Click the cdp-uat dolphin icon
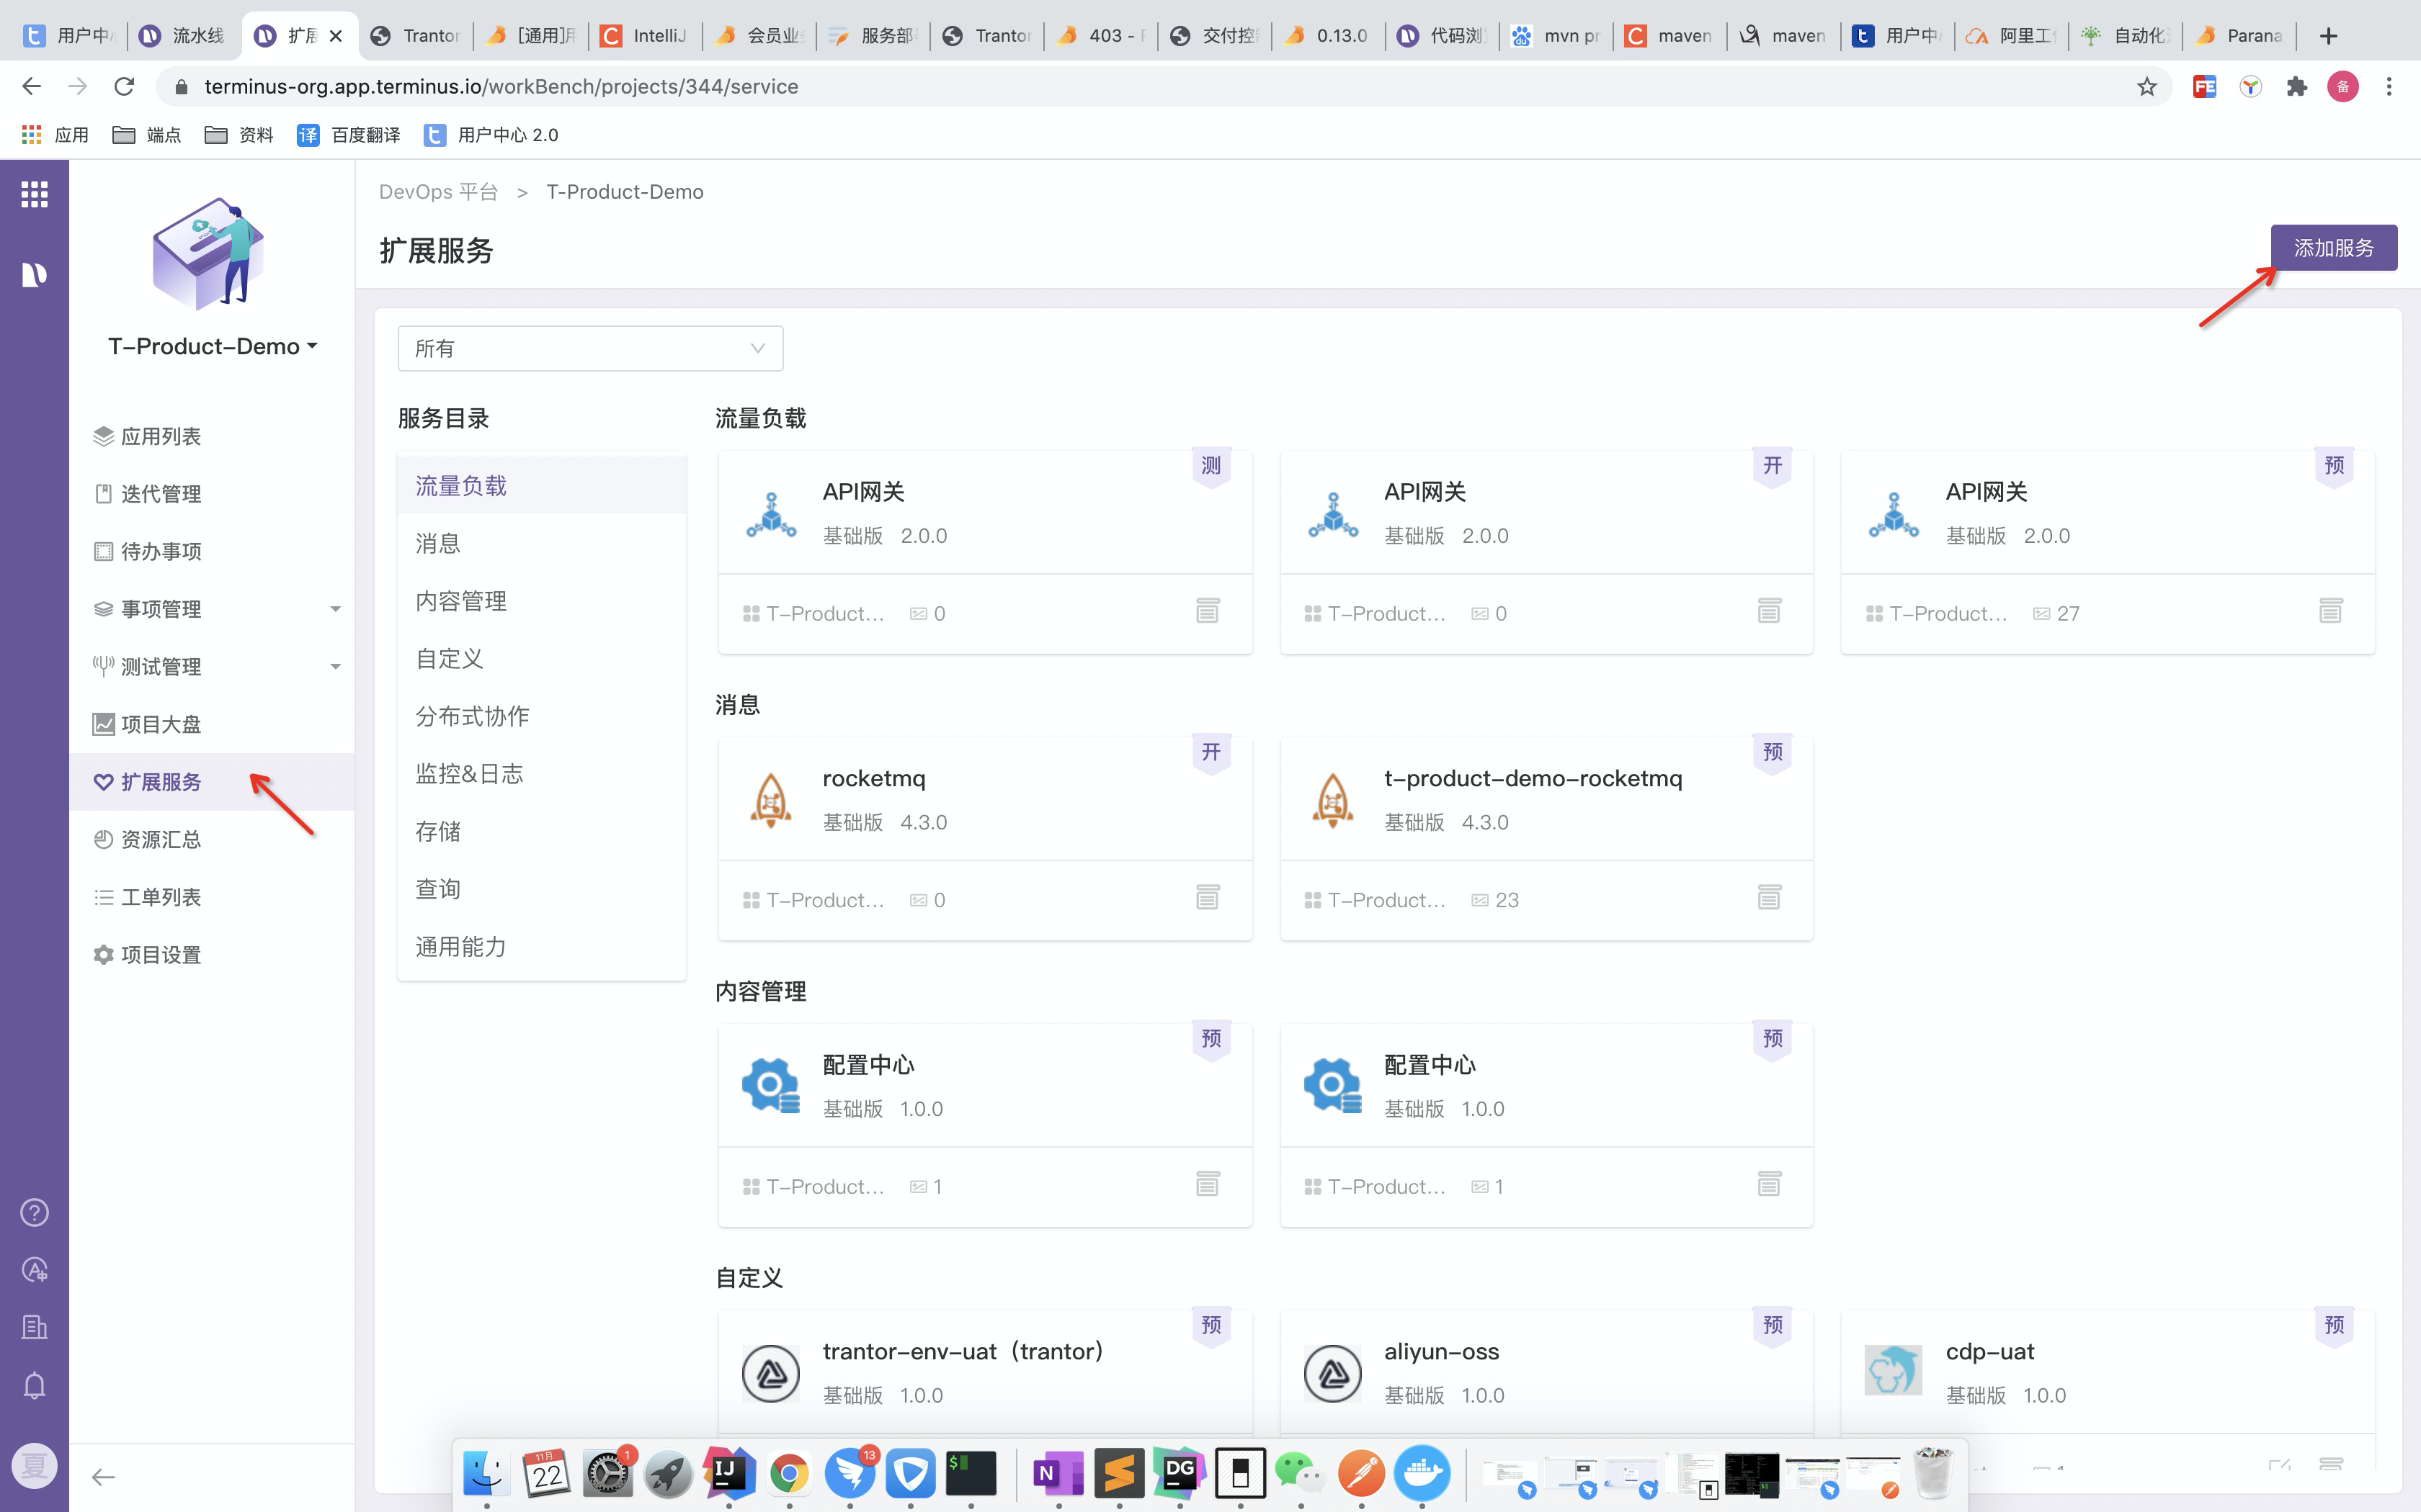2421x1512 pixels. click(x=1893, y=1370)
